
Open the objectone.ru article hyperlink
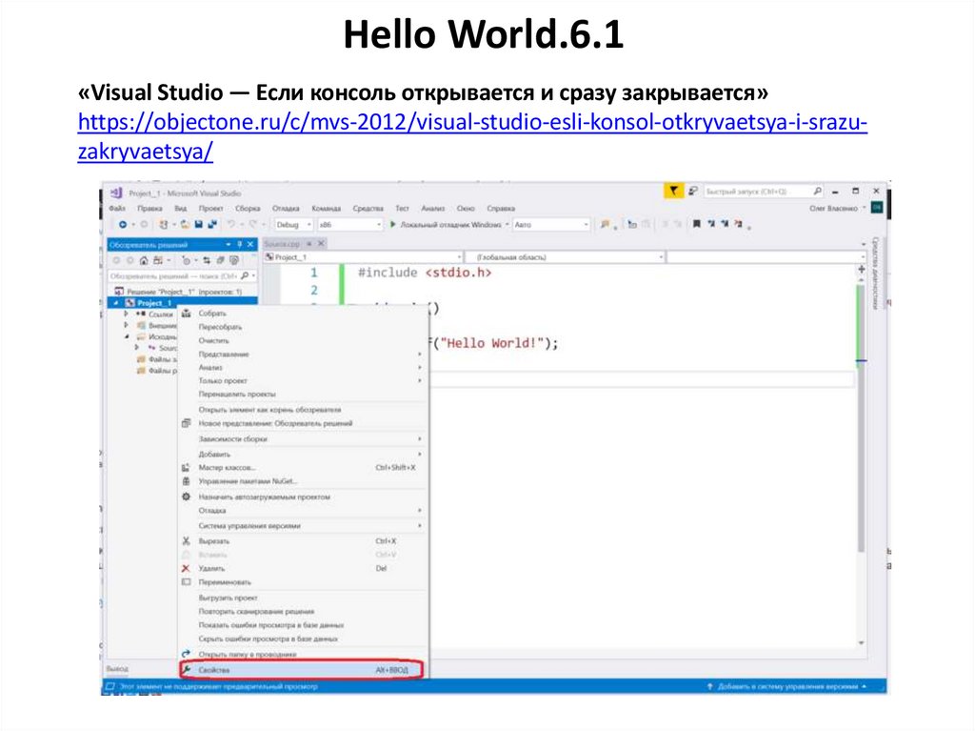coord(472,136)
